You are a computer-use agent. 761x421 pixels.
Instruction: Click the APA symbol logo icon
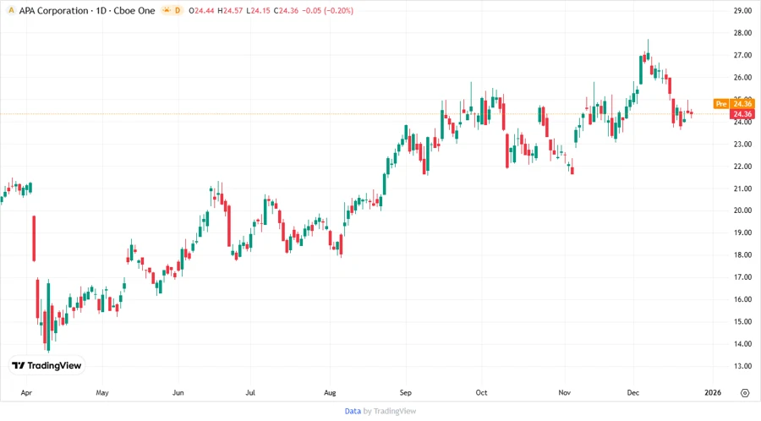tap(11, 10)
